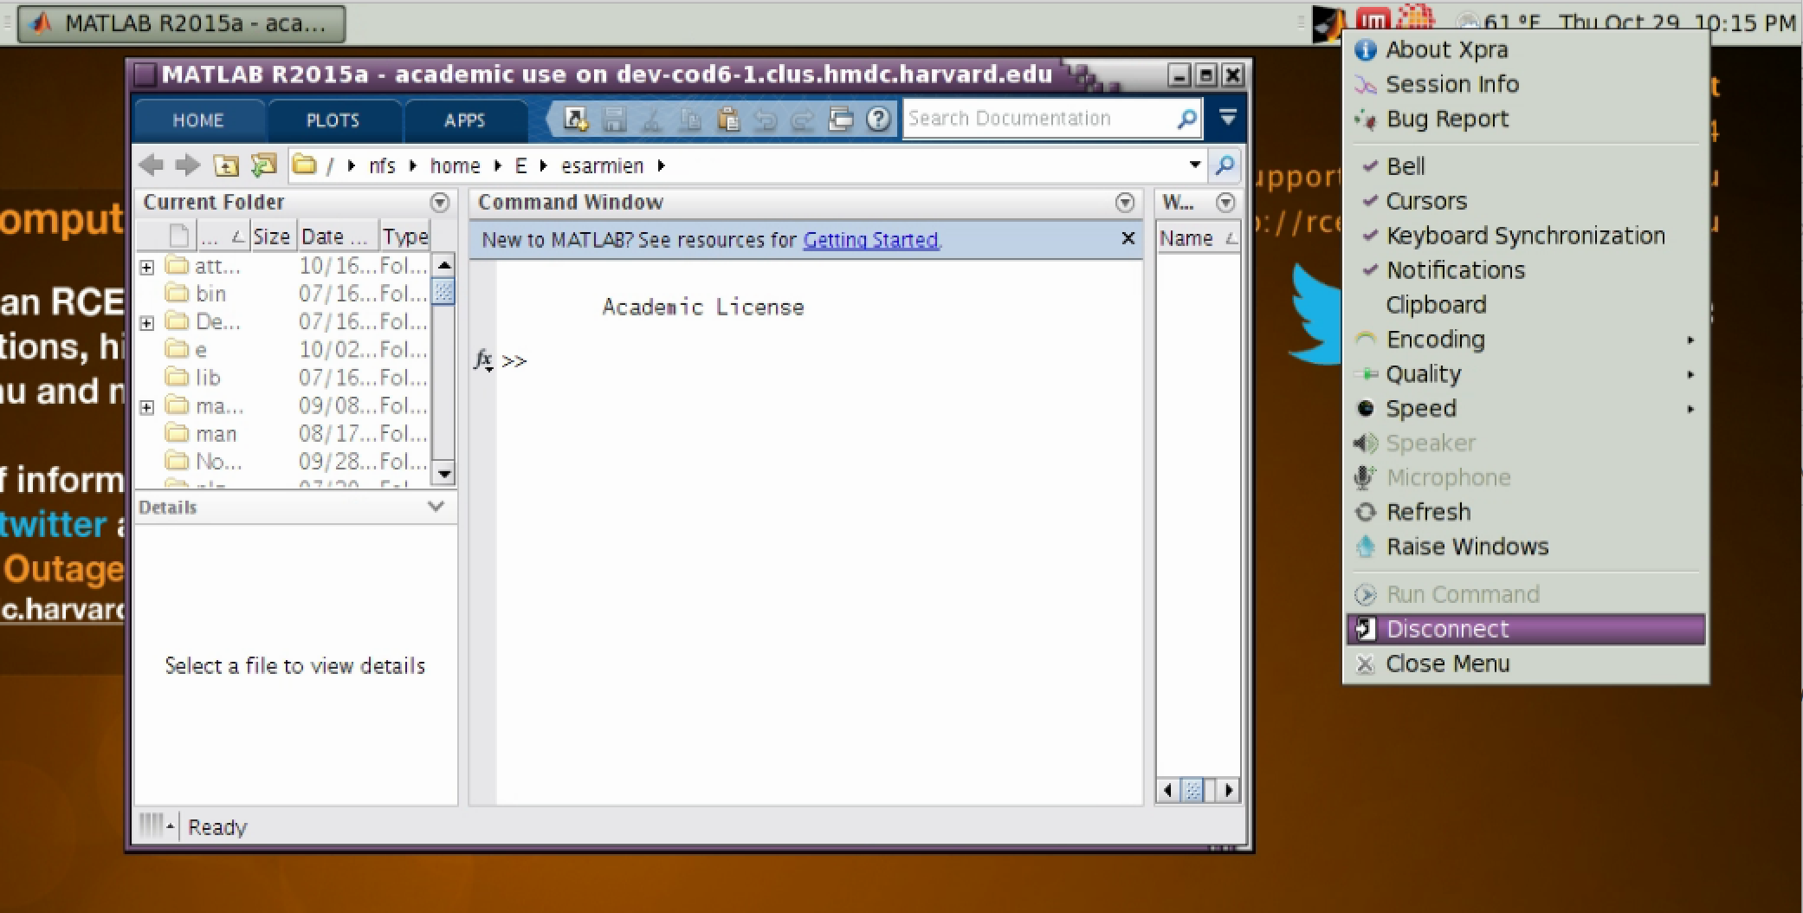Image resolution: width=1803 pixels, height=913 pixels.
Task: Sort by the Date column header
Action: click(338, 236)
